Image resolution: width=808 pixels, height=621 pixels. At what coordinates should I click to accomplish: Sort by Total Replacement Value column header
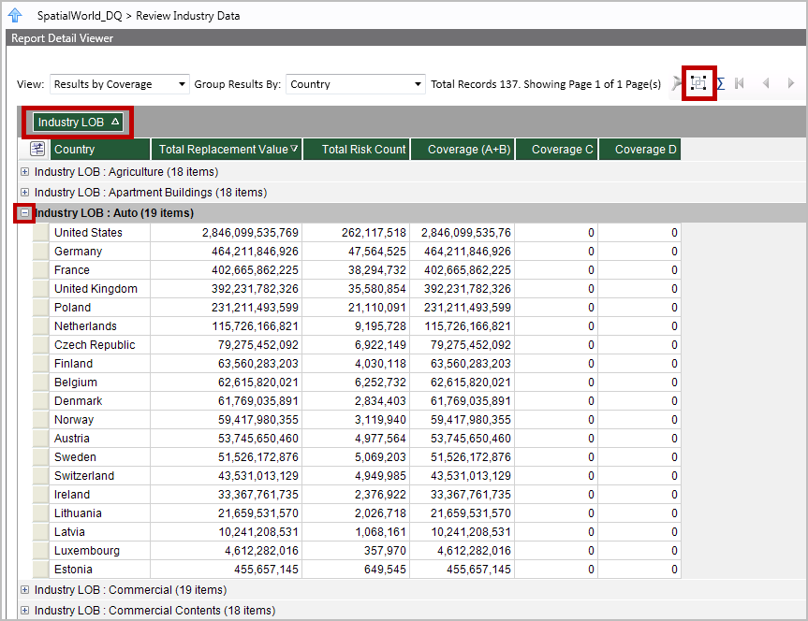(x=228, y=150)
